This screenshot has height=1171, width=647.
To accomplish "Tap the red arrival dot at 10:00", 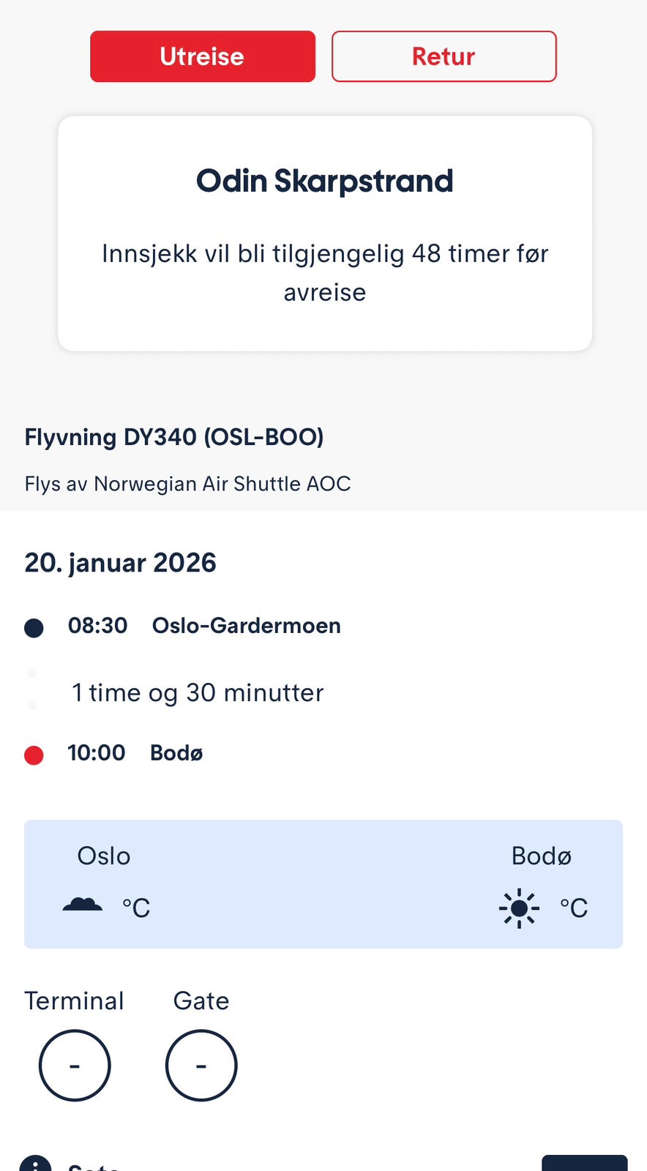I will 34,755.
